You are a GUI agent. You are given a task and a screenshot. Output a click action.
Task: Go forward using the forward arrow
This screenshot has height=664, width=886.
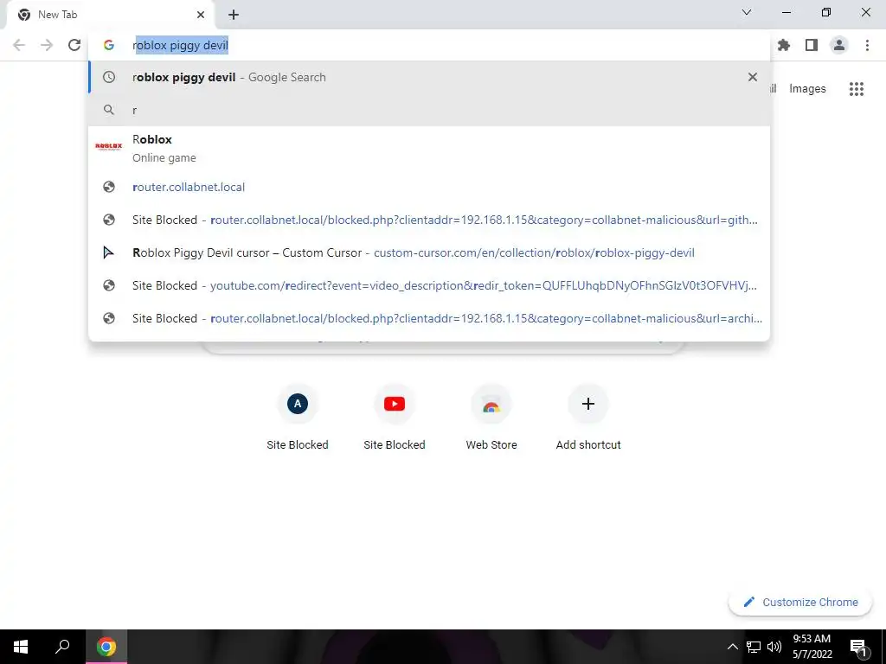point(47,45)
